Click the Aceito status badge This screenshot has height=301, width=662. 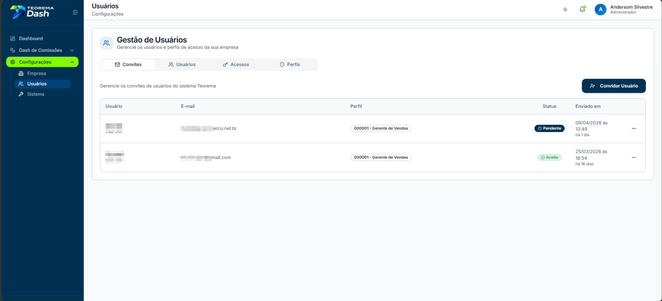tap(549, 157)
